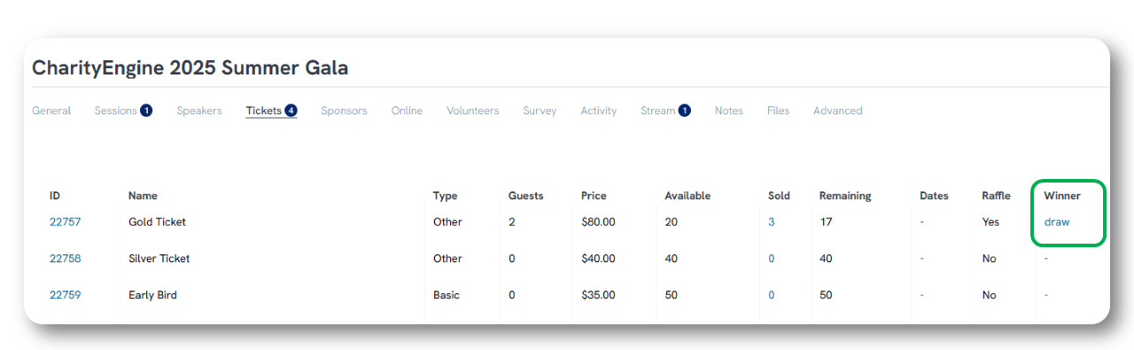Image resolution: width=1134 pixels, height=350 pixels.
Task: Click the Sold column header
Action: pyautogui.click(x=779, y=196)
